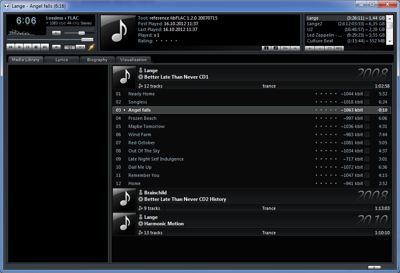Click the playlist list scroll down arrow
This screenshot has width=400, height=273.
390,41
